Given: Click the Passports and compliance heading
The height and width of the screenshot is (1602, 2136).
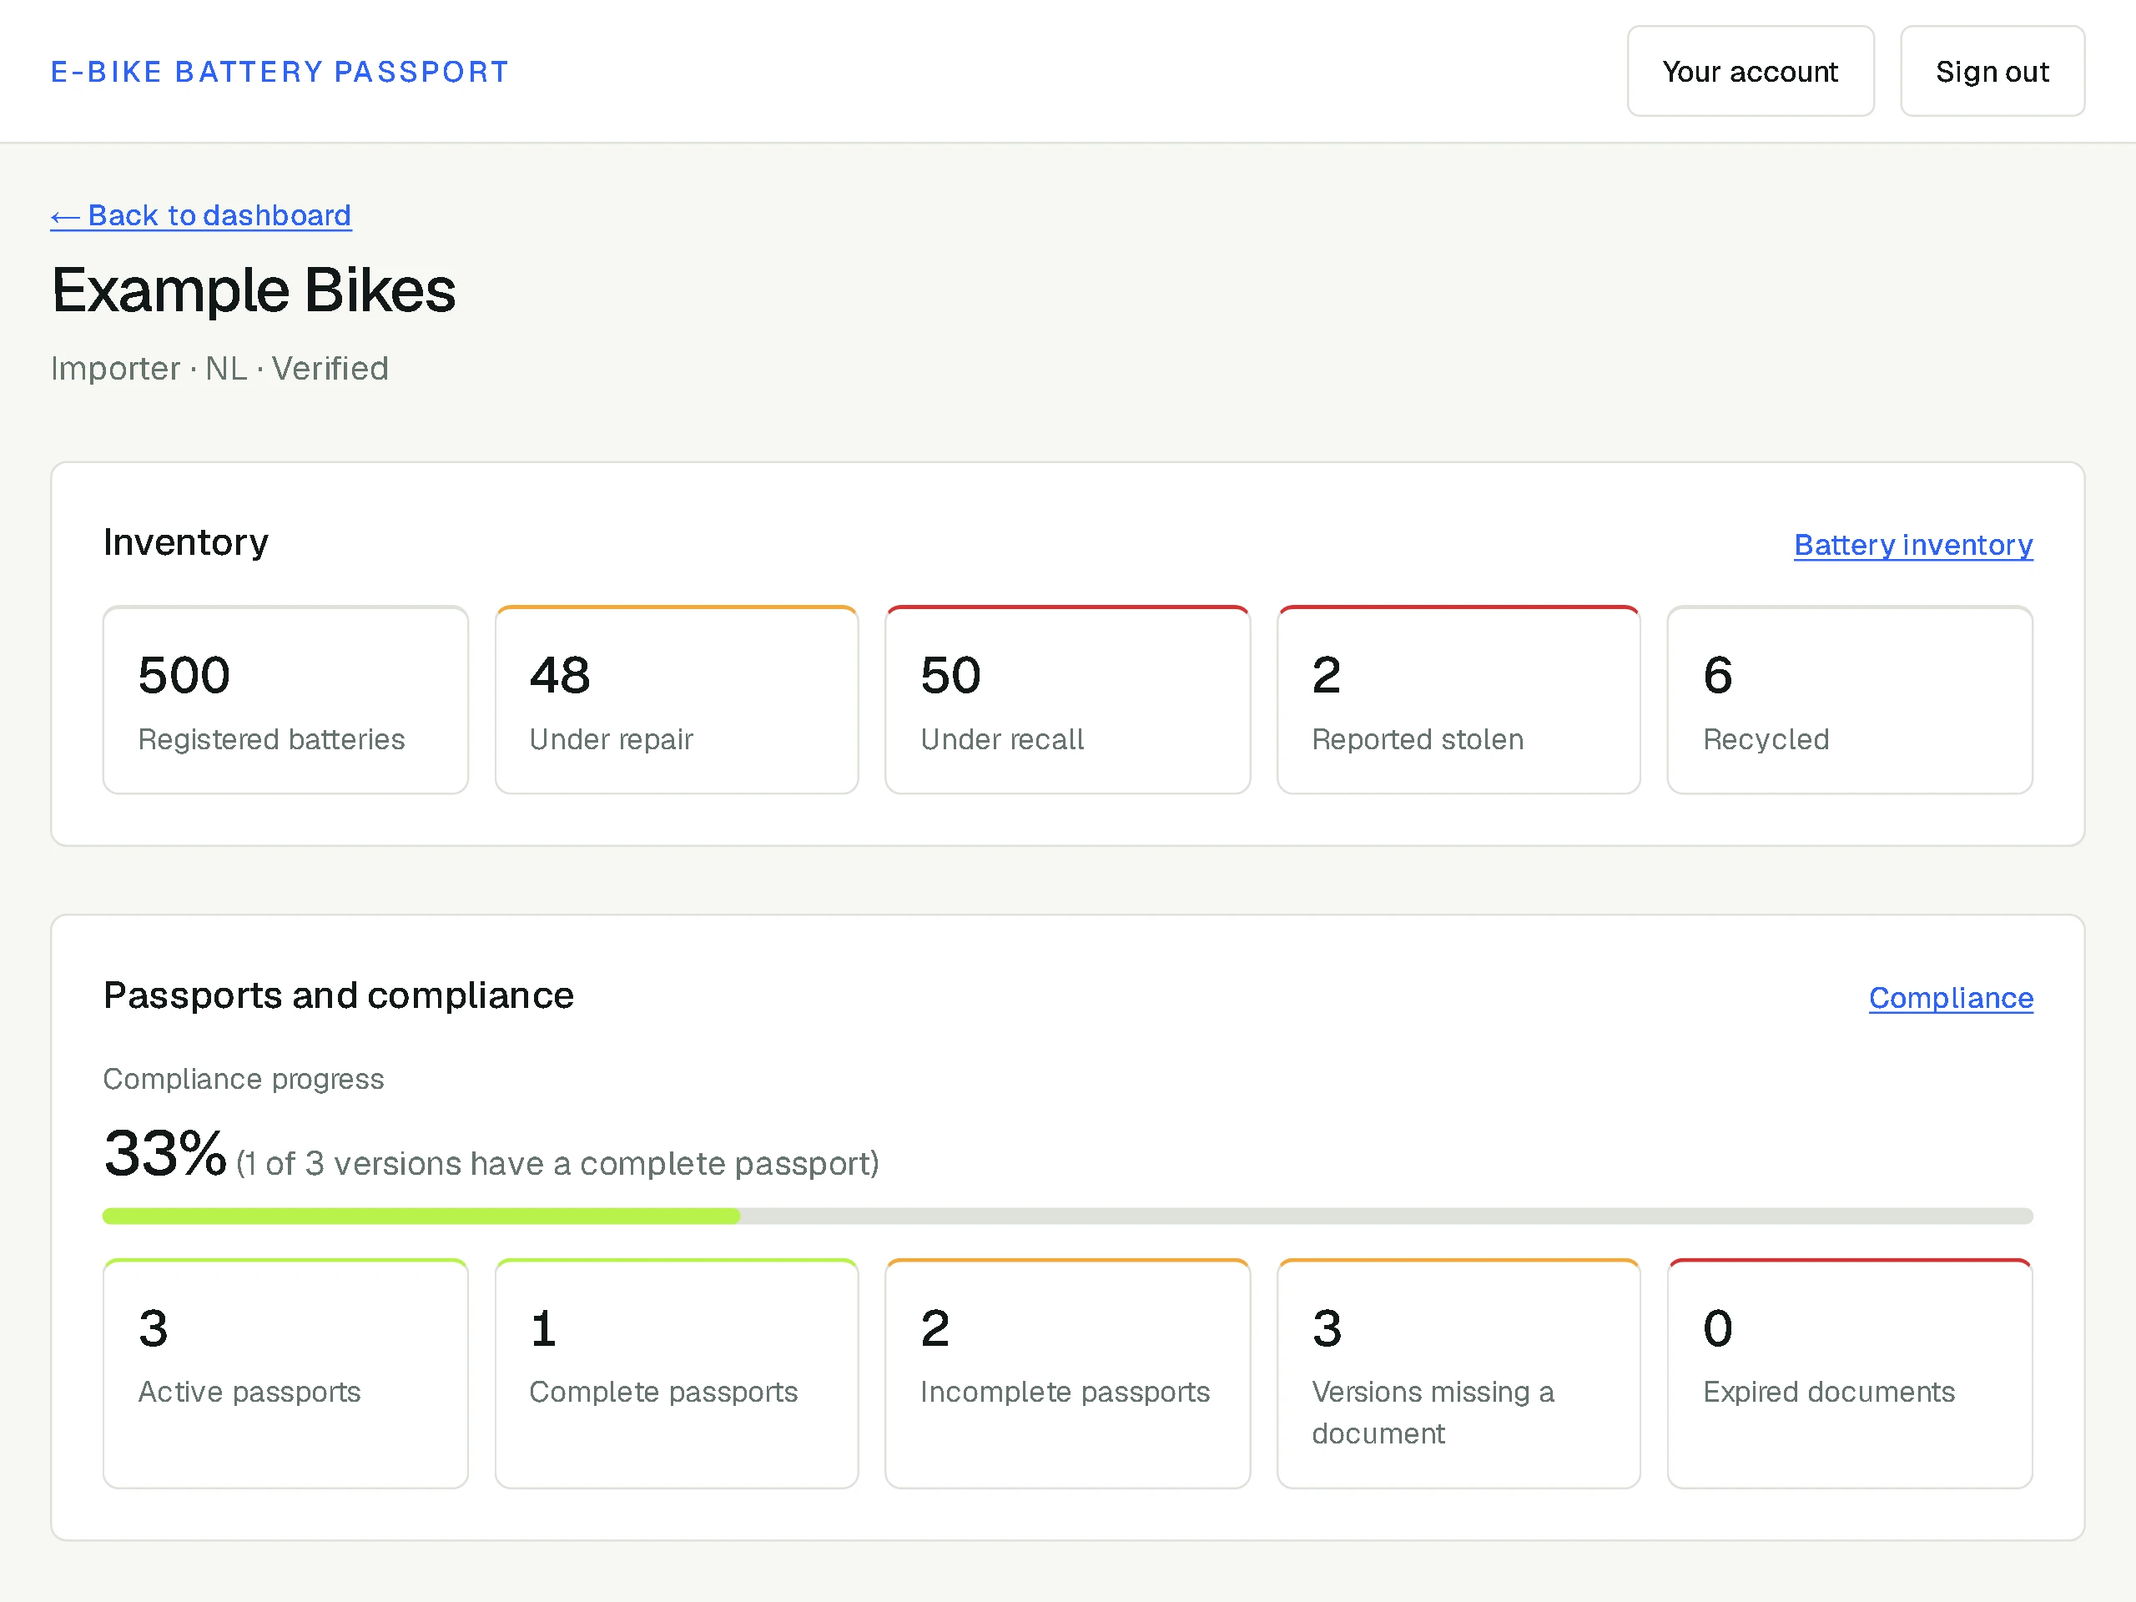Looking at the screenshot, I should 339,995.
